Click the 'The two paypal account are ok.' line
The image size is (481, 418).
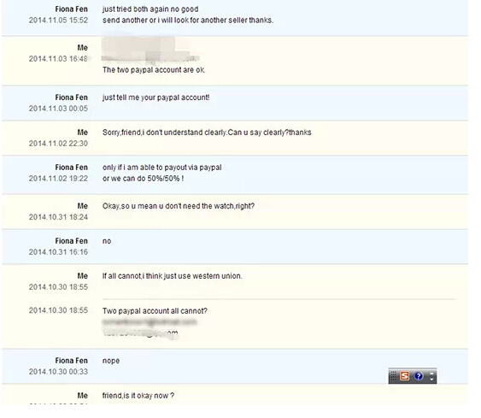click(x=154, y=70)
